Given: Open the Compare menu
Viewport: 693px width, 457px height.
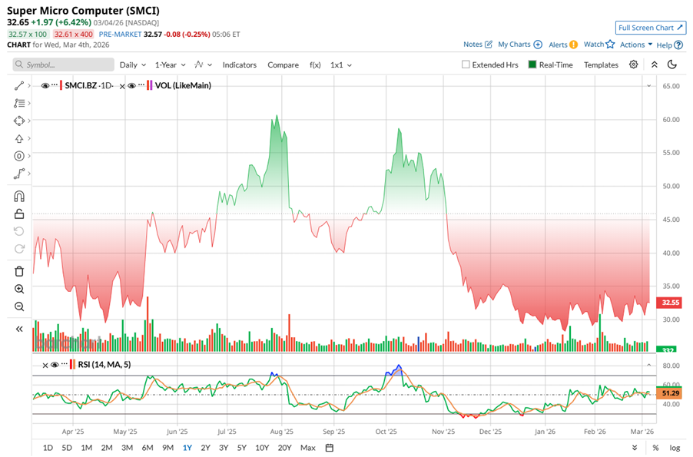Looking at the screenshot, I should tap(283, 65).
